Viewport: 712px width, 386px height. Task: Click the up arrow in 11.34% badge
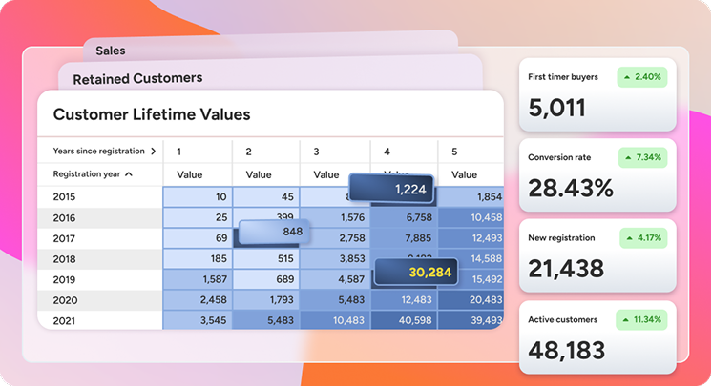[626, 320]
